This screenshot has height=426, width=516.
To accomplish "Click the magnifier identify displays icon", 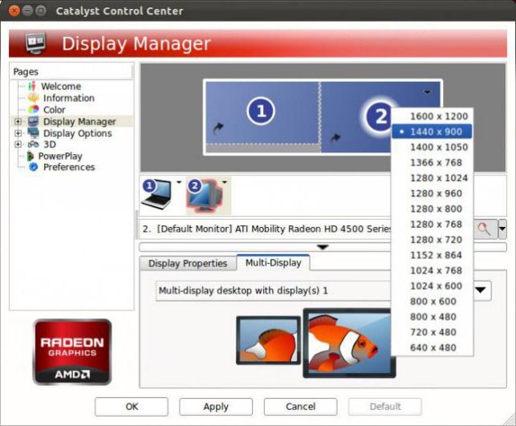I will click(485, 229).
